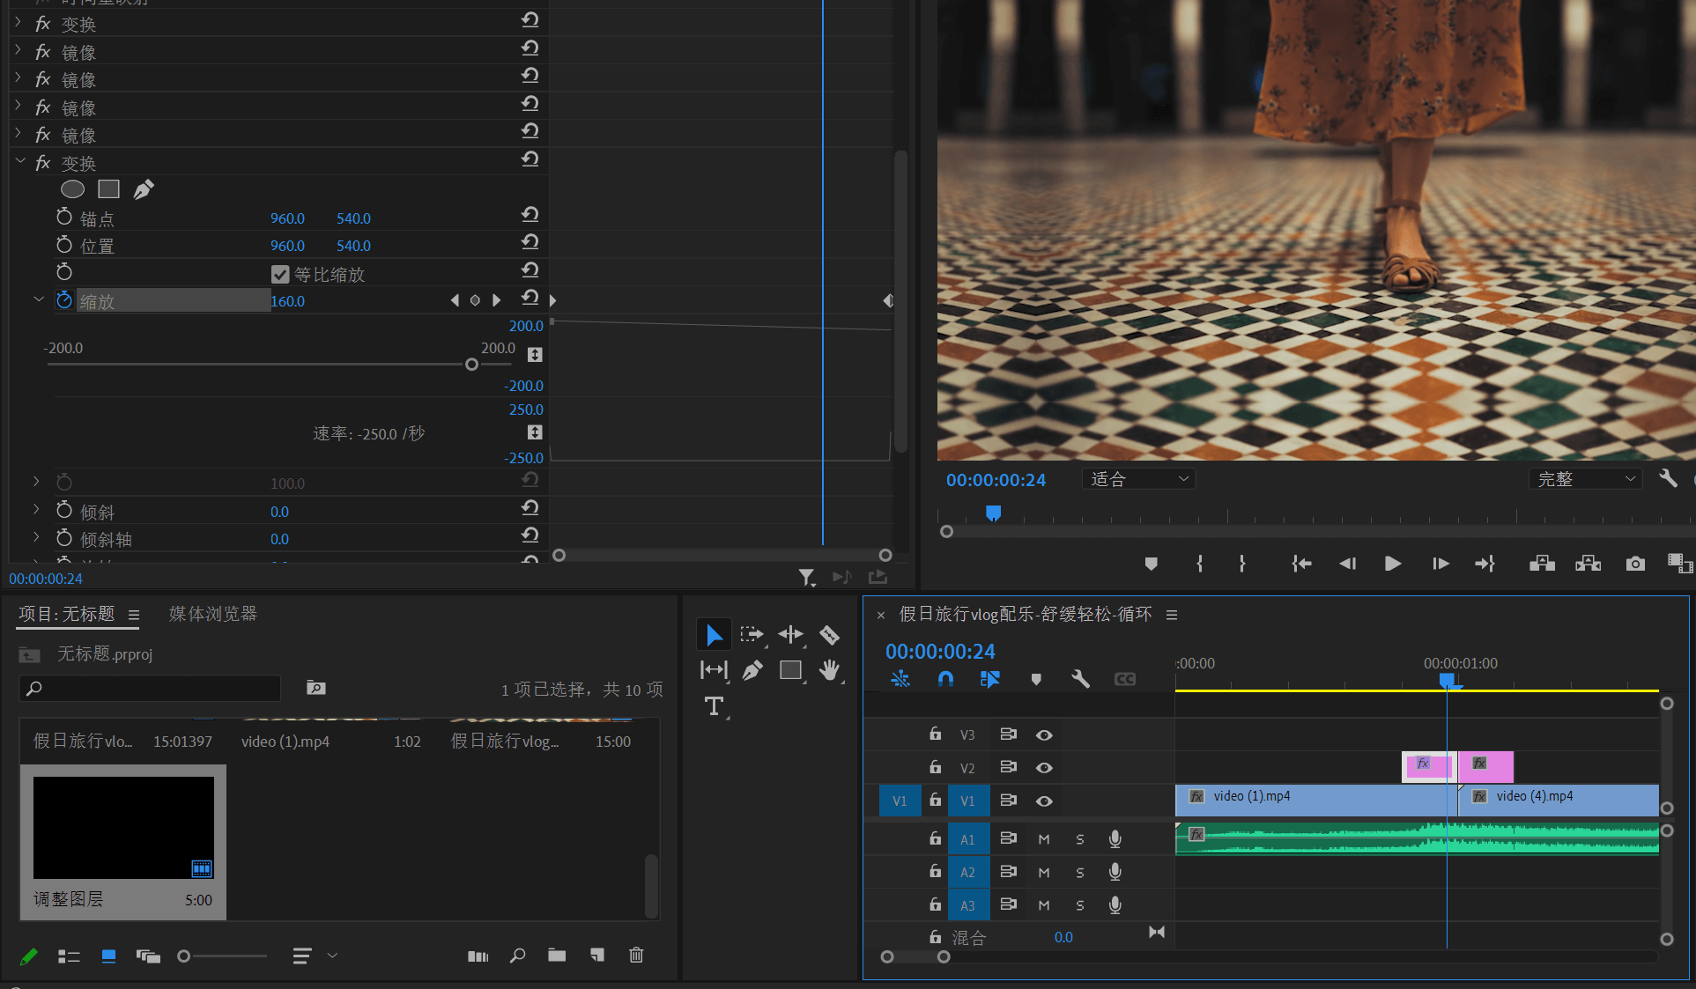This screenshot has height=989, width=1696.
Task: Toggle snap in timeline
Action: [x=945, y=679]
